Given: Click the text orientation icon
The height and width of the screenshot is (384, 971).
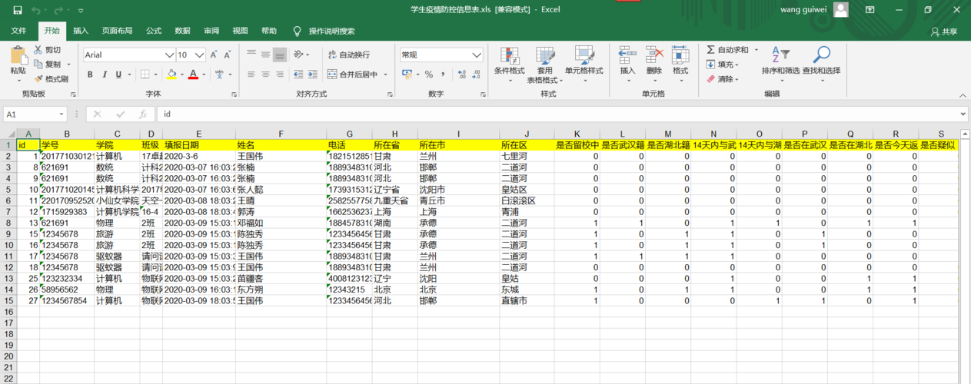Looking at the screenshot, I should pos(298,55).
